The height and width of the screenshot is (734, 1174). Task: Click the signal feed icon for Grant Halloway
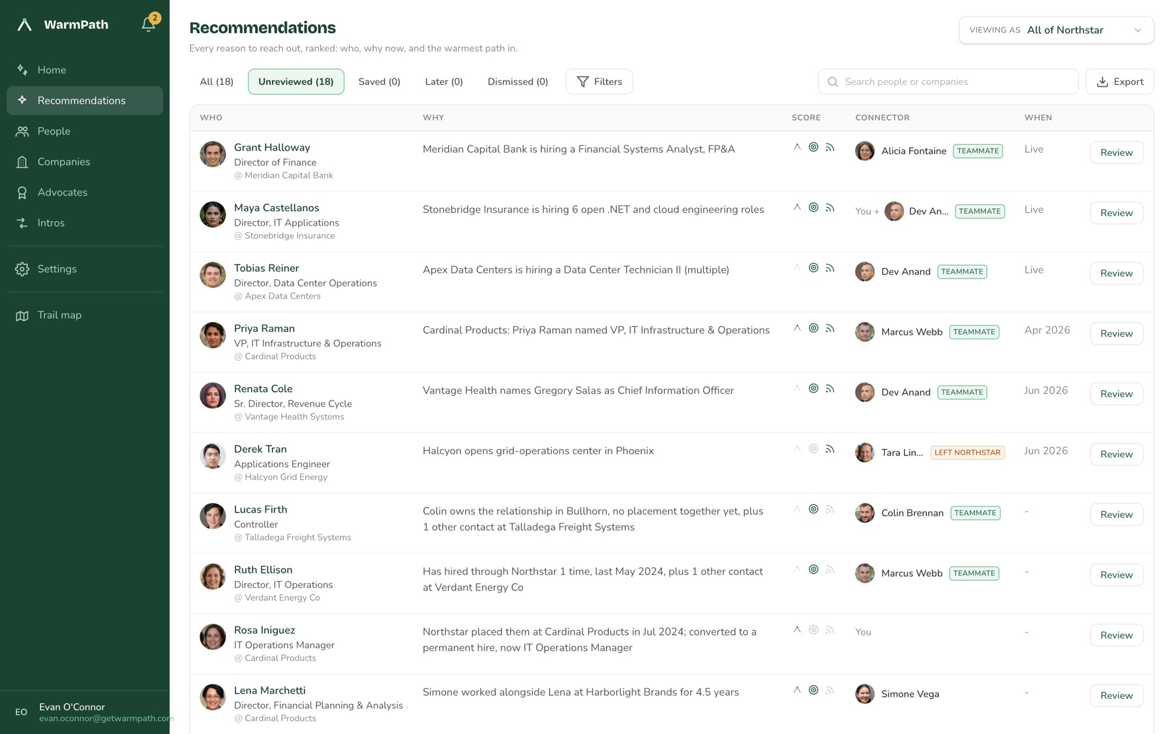tap(830, 147)
